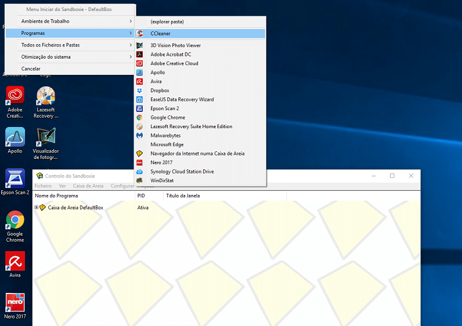Click the Apollo icon in the submenu
Viewport: 462px width, 326px height.
click(x=140, y=73)
